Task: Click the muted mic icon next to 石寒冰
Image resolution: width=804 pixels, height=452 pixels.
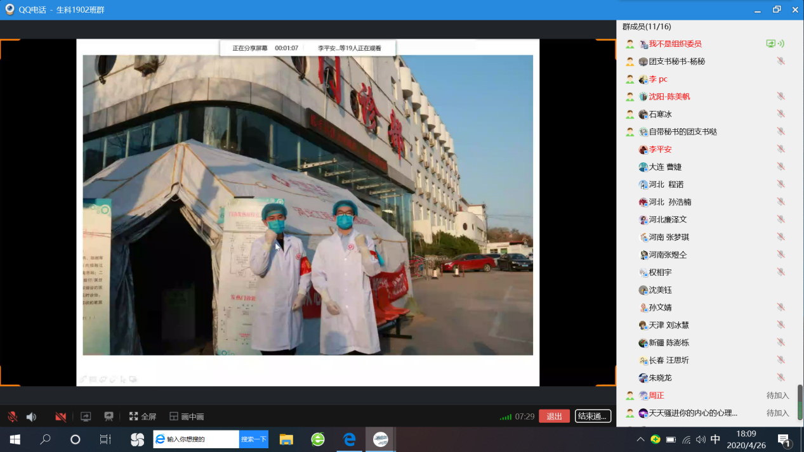Action: click(x=781, y=114)
